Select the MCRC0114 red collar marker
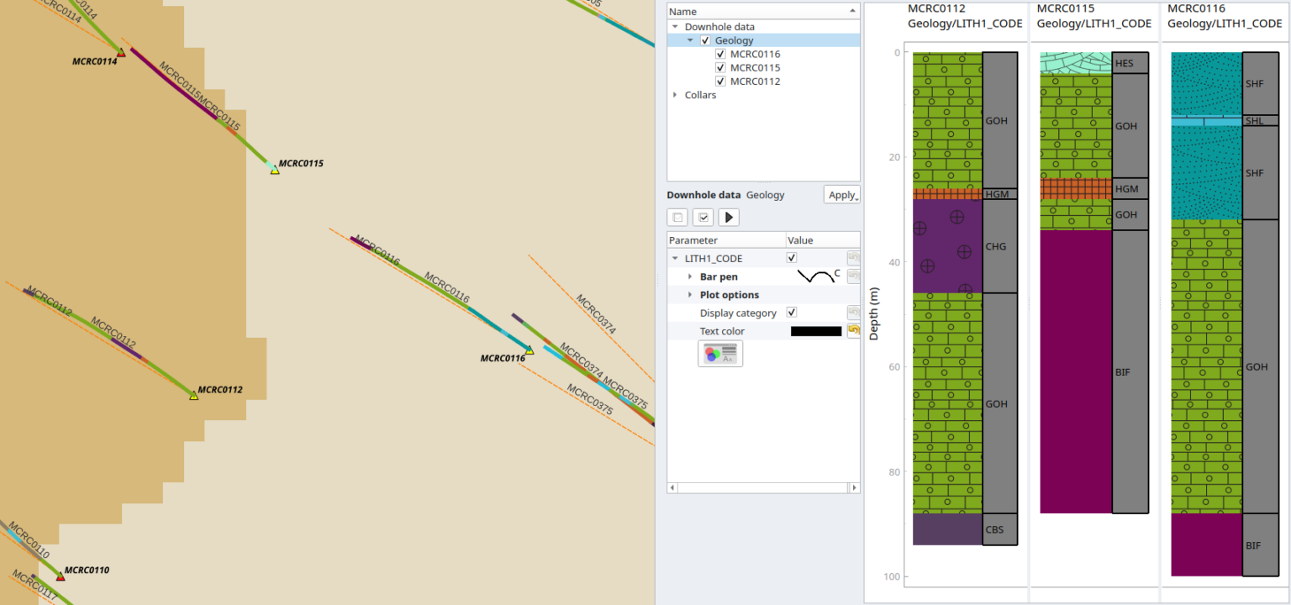 tap(121, 53)
